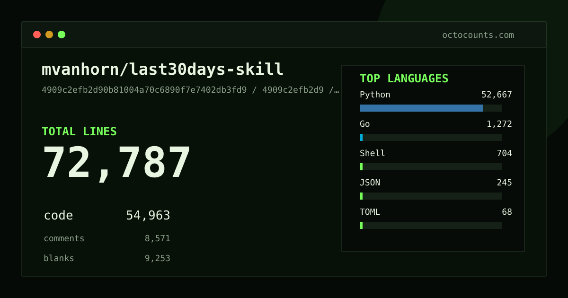Click the JSON language progress bar

431,196
